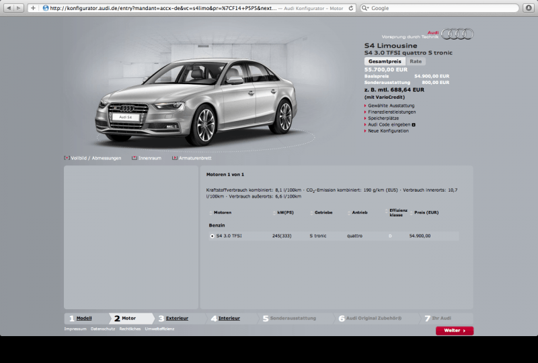The image size is (538, 363).
Task: Go forward with browser forward arrow
Action: [19, 8]
